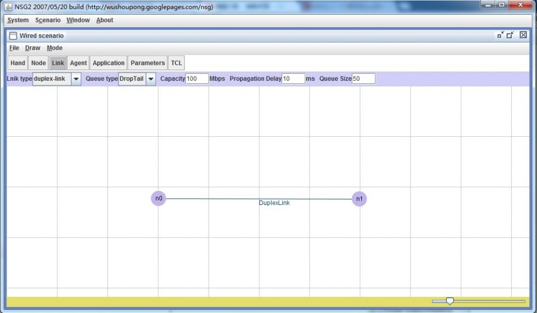Viewport: 537px width, 313px height.
Task: Select the Hand tool button
Action: point(17,63)
